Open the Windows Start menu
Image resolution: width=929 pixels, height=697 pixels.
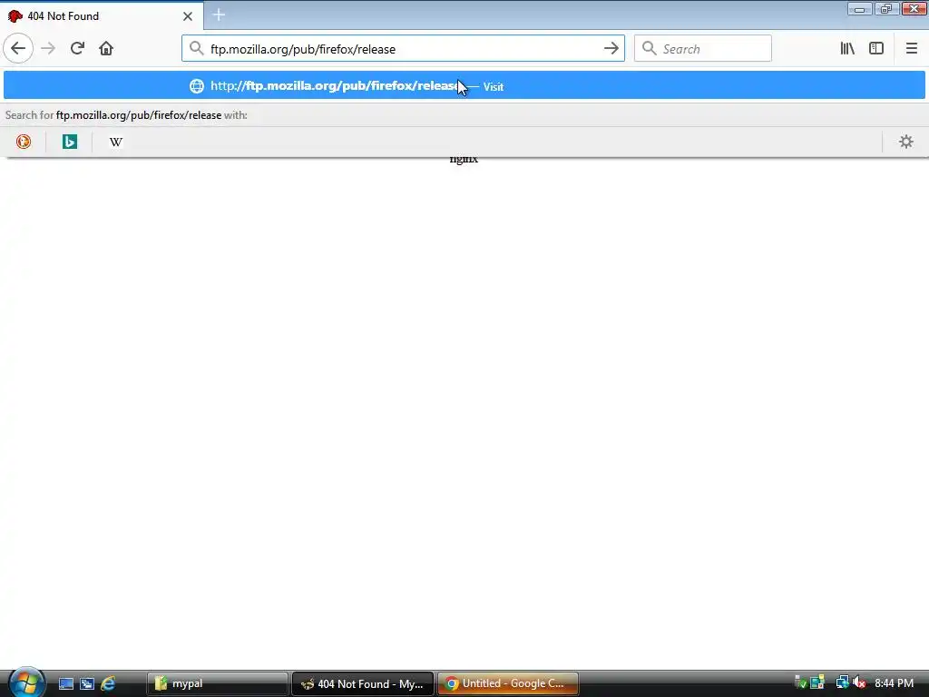click(x=26, y=682)
